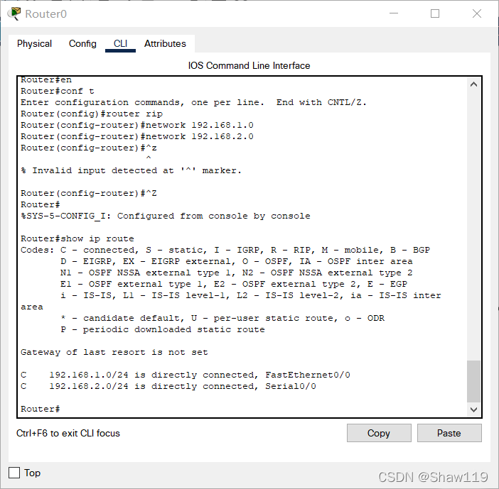
Task: Open the Physical tab
Action: 34,43
